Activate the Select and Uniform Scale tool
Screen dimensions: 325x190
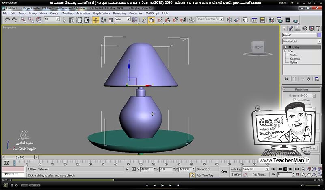pos(110,20)
